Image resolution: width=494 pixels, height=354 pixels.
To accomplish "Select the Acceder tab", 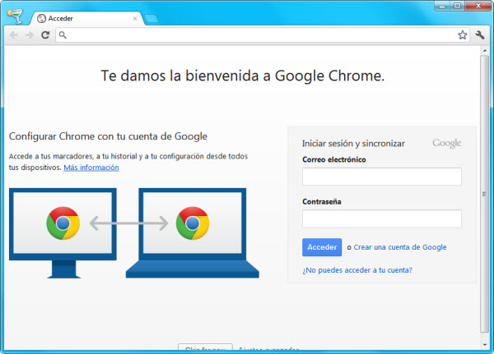I will point(86,19).
